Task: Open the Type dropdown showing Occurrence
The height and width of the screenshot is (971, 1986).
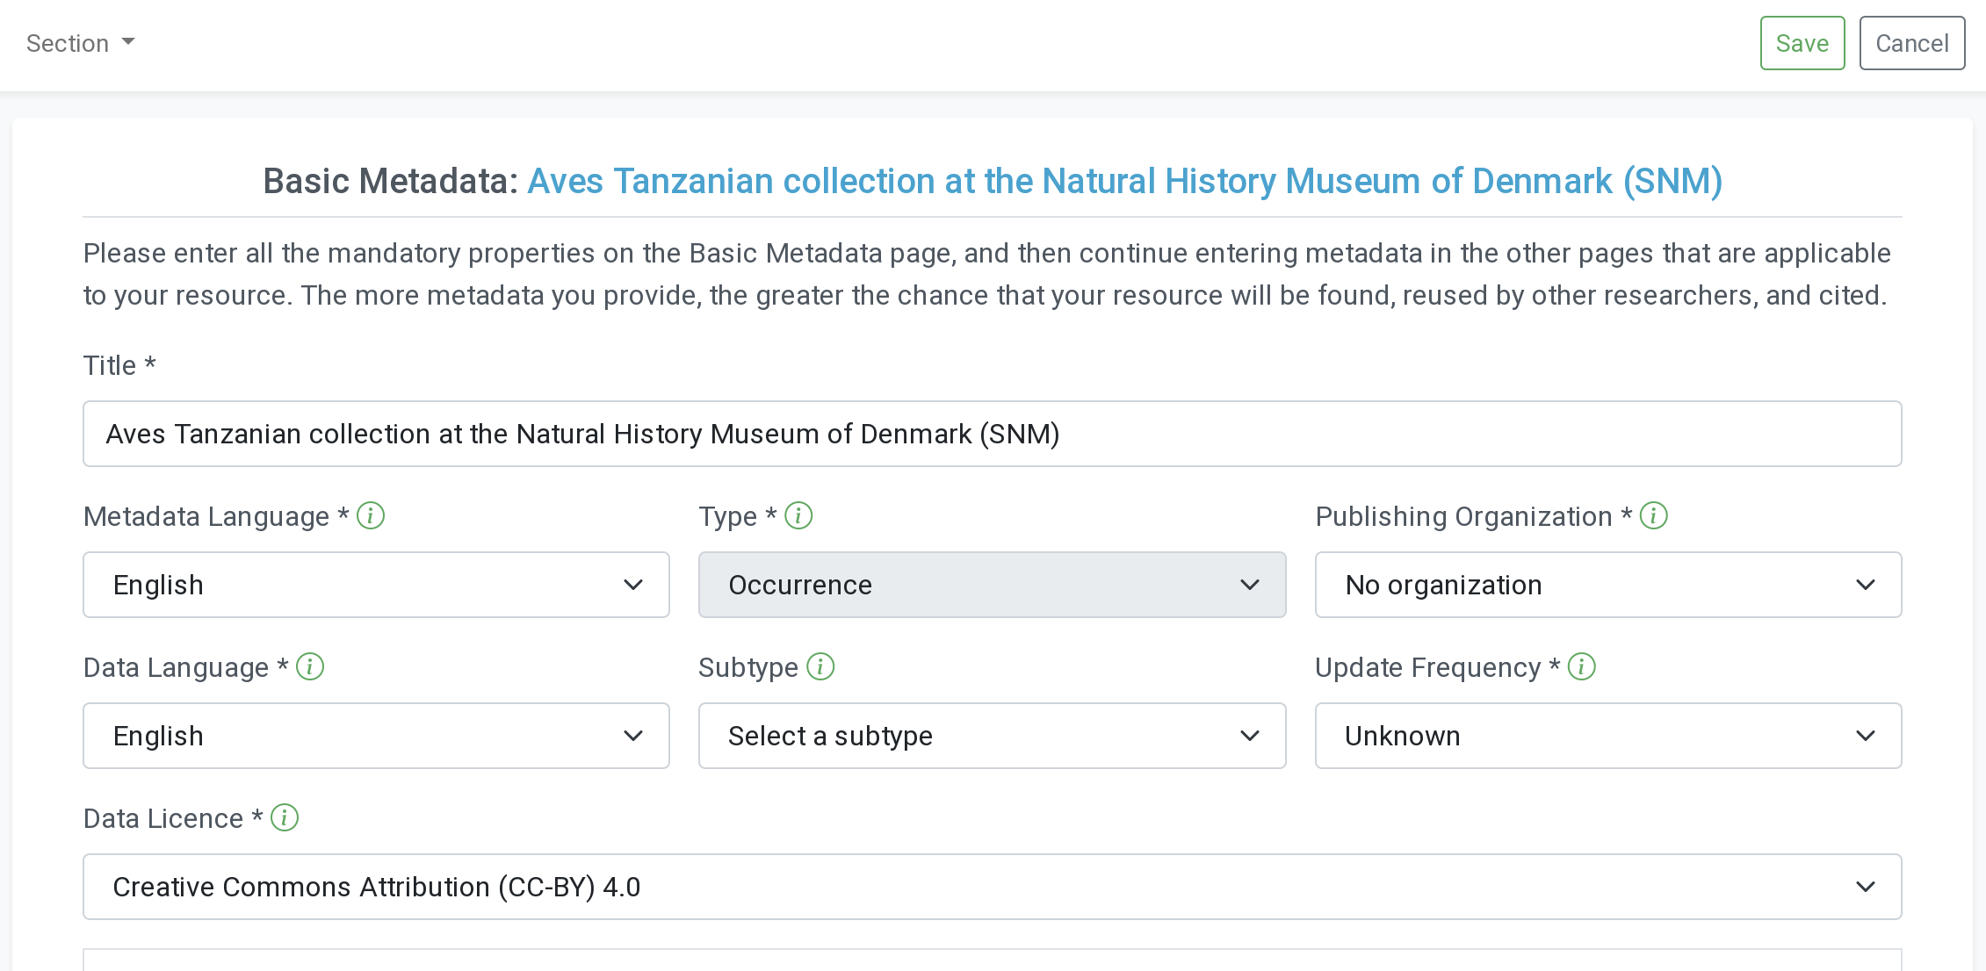Action: pos(992,585)
